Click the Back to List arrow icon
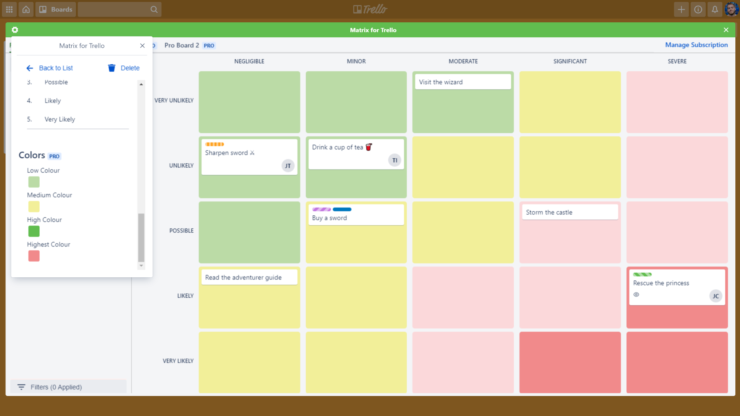The width and height of the screenshot is (740, 416). tap(29, 67)
